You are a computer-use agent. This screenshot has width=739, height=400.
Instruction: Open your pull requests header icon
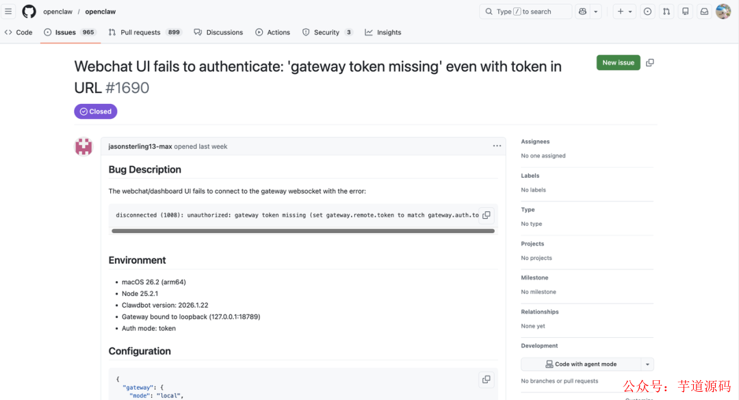(666, 11)
